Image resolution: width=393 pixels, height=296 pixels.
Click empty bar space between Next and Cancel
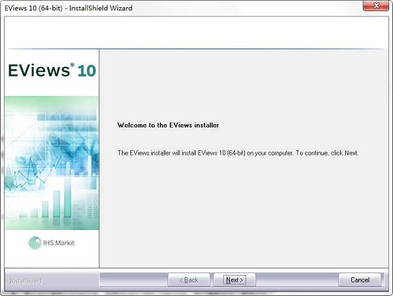[x=296, y=280]
